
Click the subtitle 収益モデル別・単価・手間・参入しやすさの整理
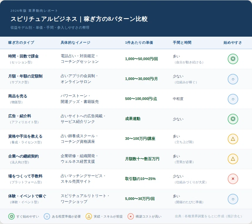50,28
